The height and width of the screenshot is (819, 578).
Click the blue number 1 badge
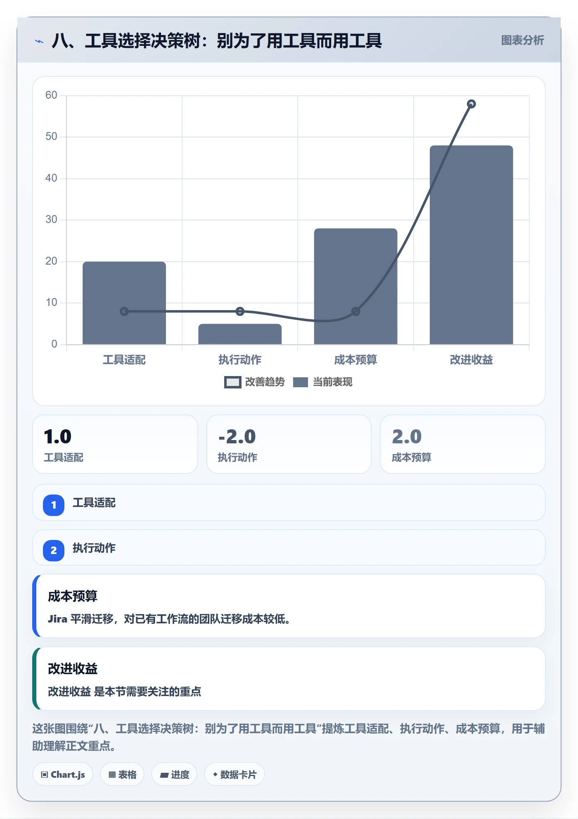54,505
